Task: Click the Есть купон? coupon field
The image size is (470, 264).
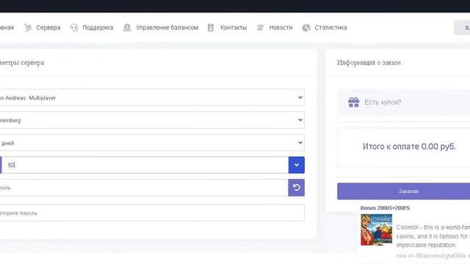Action: (x=403, y=103)
